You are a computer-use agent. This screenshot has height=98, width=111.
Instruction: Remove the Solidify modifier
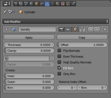coord(105,29)
